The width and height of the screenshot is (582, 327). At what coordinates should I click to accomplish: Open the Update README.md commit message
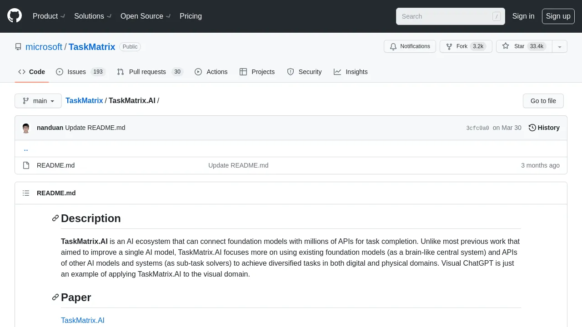95,128
